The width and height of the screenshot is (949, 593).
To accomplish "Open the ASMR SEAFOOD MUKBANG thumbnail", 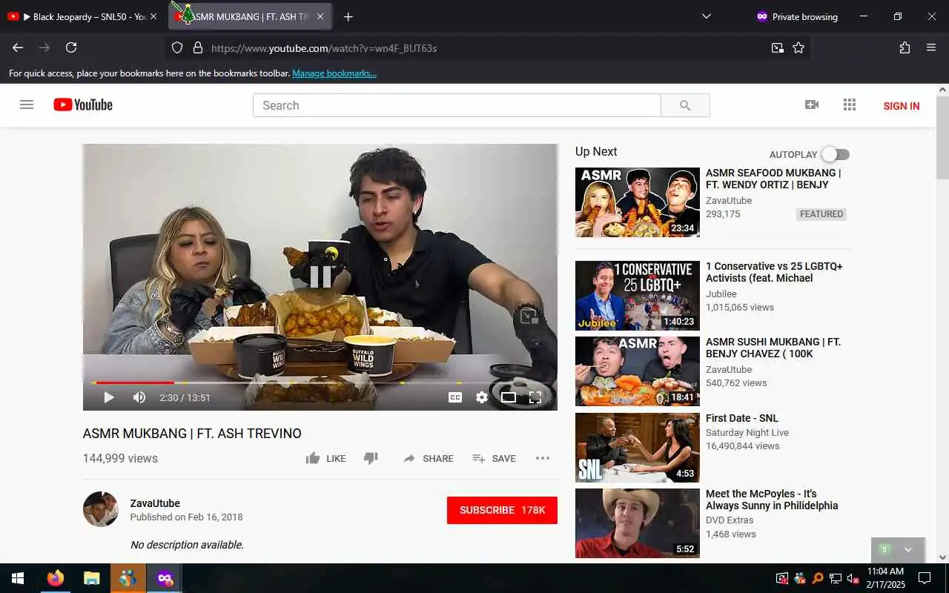I will point(638,202).
